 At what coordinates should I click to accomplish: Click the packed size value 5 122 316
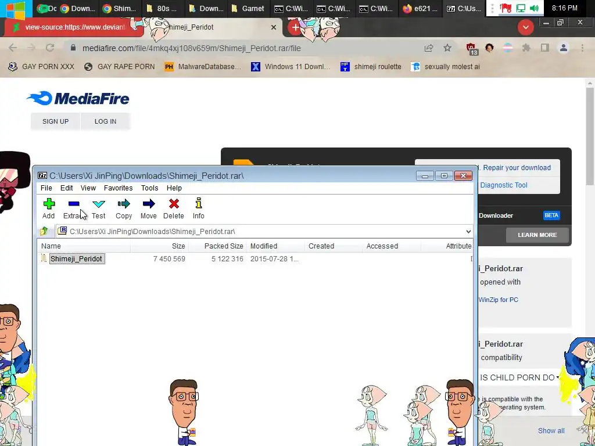227,258
